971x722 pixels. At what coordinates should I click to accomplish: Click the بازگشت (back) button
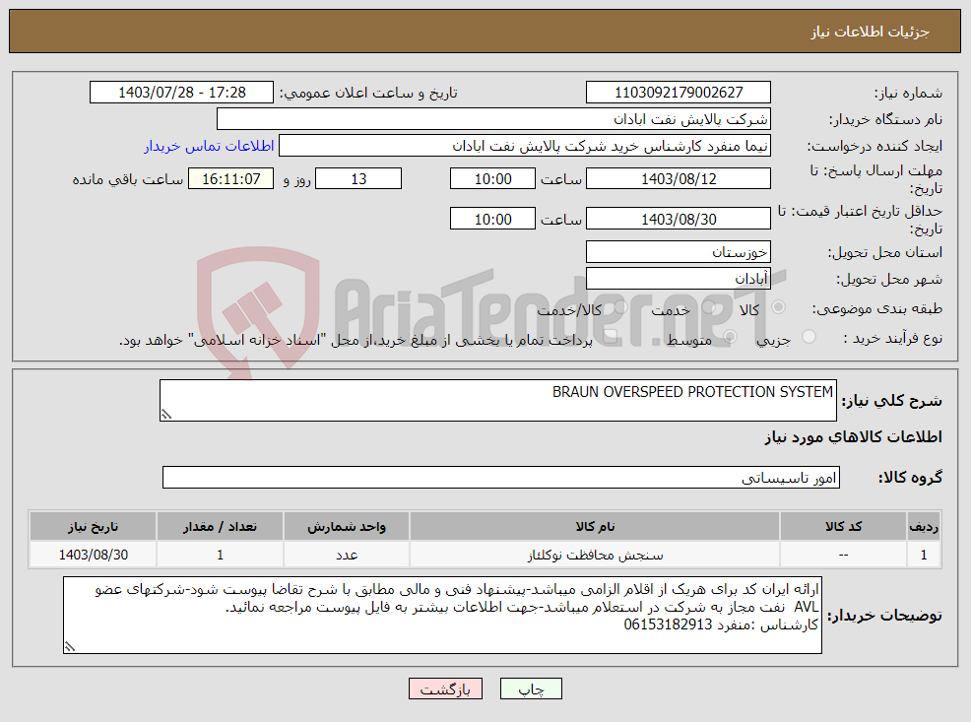445,689
